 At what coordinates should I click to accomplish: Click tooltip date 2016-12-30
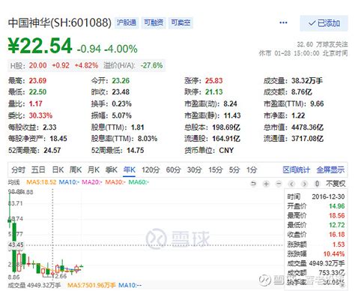[x=328, y=196]
